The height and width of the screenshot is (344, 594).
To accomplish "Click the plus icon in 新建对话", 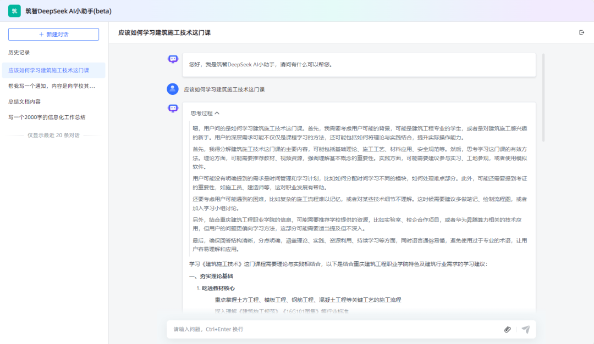I will click(41, 34).
